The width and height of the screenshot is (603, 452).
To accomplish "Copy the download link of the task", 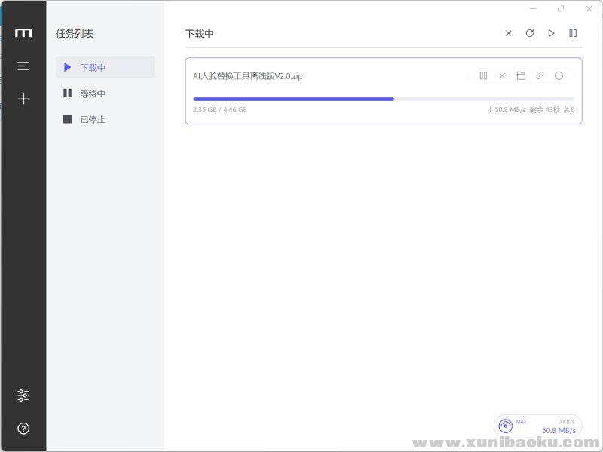I will [540, 75].
